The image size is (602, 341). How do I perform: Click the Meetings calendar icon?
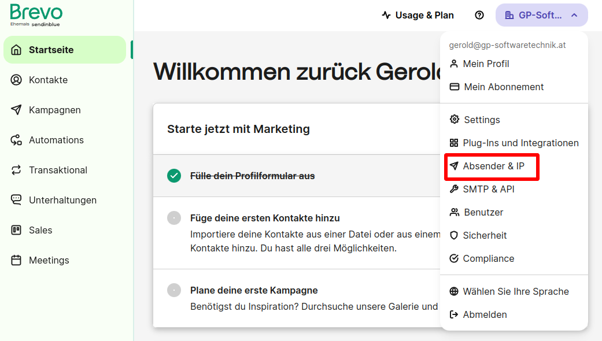coord(16,260)
